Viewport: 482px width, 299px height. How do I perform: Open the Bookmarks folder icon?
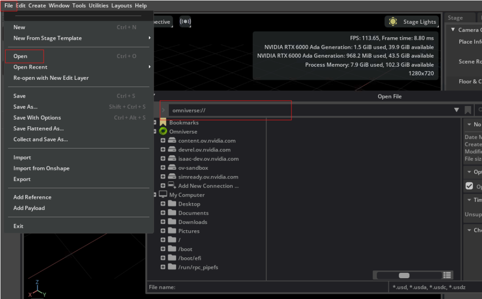pyautogui.click(x=162, y=122)
